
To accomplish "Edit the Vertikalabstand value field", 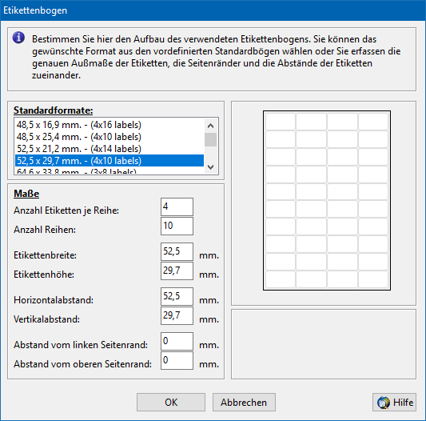I will (177, 315).
